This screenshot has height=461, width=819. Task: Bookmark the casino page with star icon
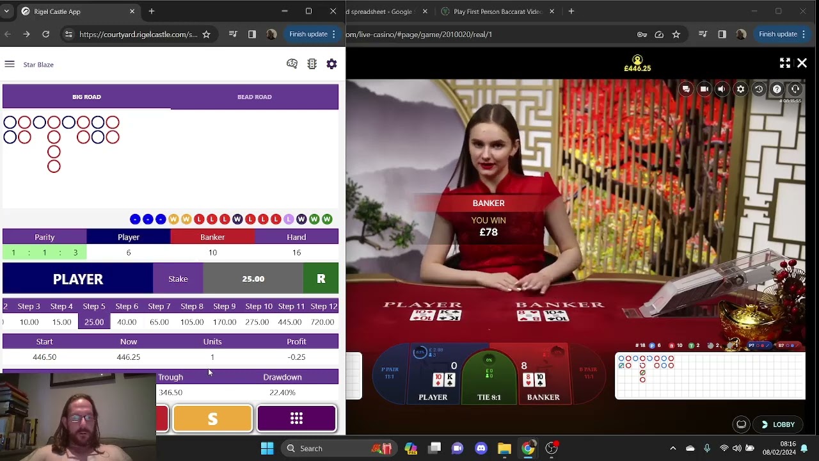pyautogui.click(x=676, y=35)
